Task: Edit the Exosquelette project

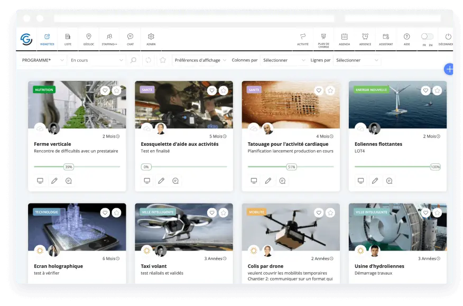Action: (161, 180)
